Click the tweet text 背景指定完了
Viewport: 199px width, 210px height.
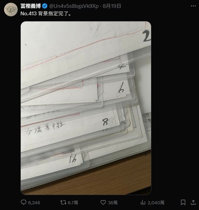(55, 14)
